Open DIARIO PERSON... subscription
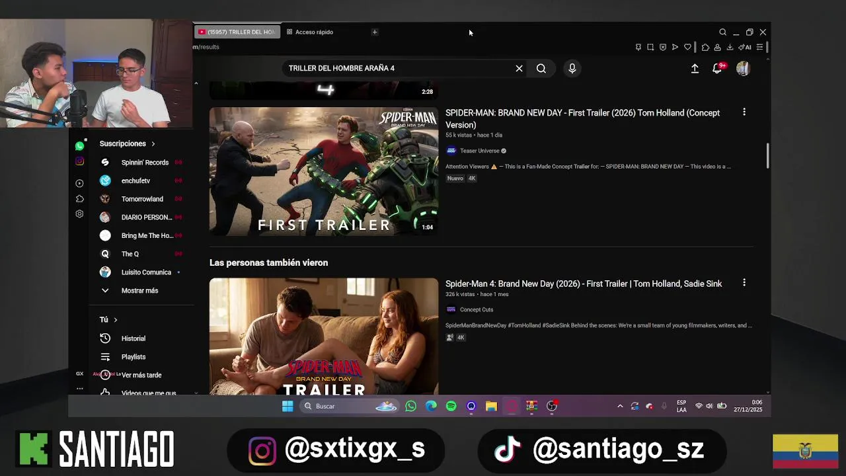 pos(141,218)
